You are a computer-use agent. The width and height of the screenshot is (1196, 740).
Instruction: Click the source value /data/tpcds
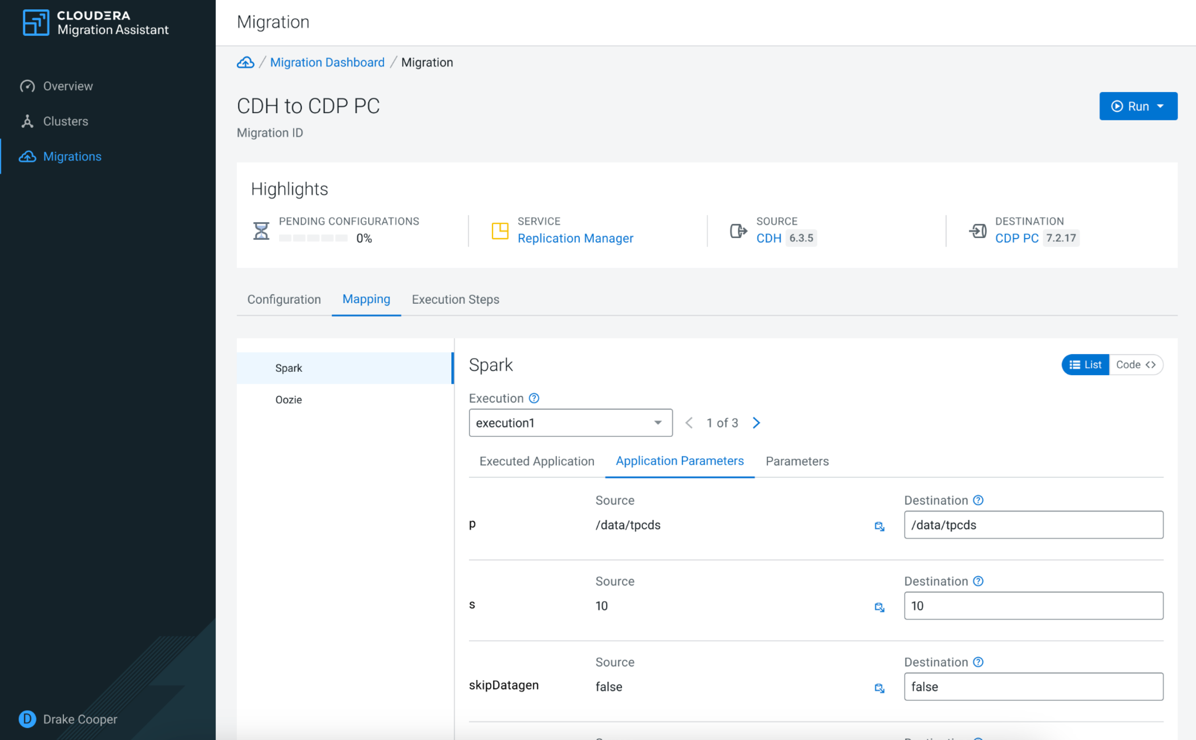point(628,525)
